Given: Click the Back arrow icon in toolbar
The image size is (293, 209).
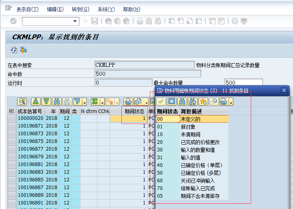Looking at the screenshot, I should click(108, 21).
